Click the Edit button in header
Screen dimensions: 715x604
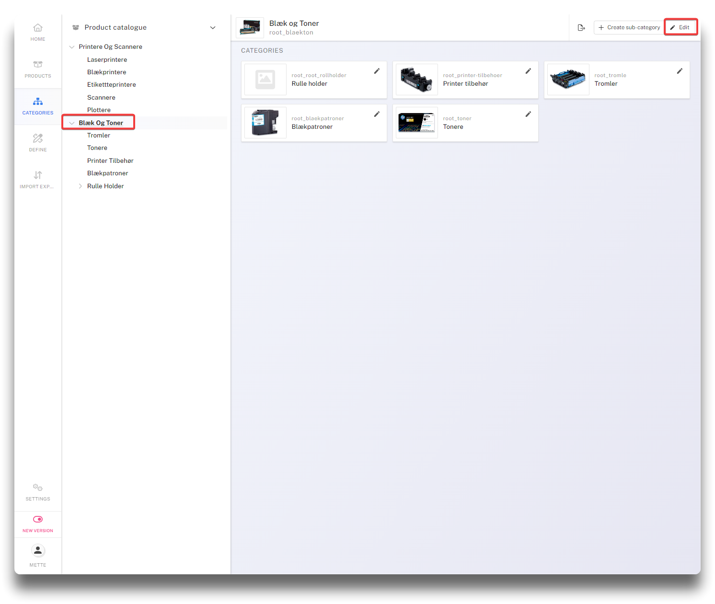point(680,28)
